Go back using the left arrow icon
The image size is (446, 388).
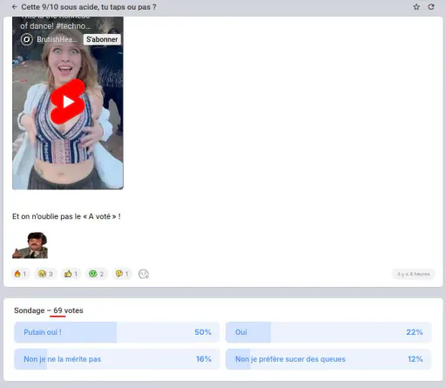pyautogui.click(x=15, y=7)
